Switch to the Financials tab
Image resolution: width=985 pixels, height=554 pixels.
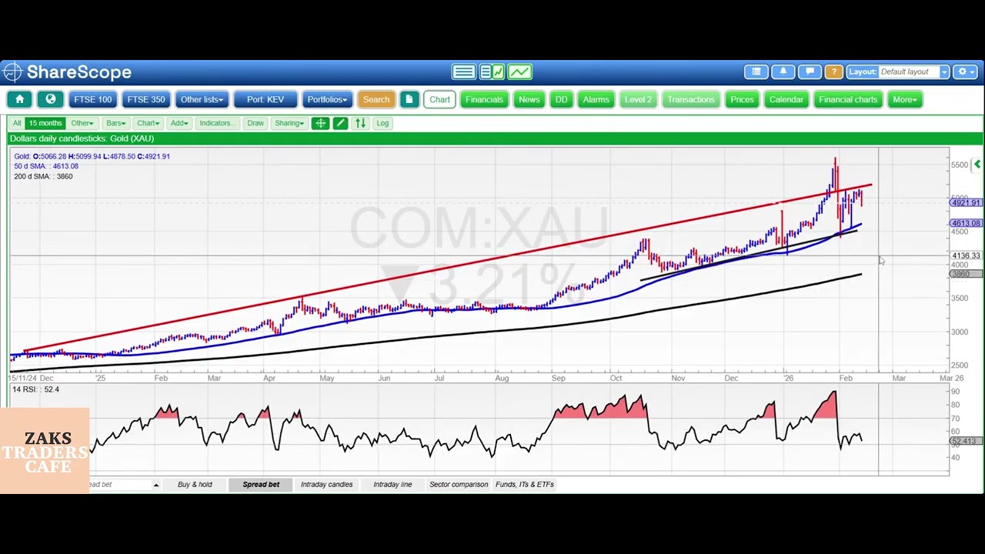(484, 99)
